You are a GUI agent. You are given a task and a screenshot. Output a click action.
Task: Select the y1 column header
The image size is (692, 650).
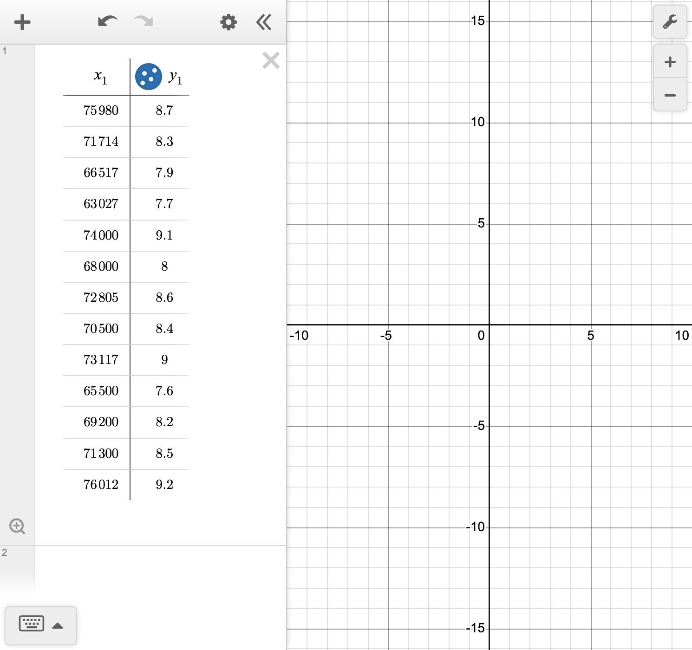(176, 76)
